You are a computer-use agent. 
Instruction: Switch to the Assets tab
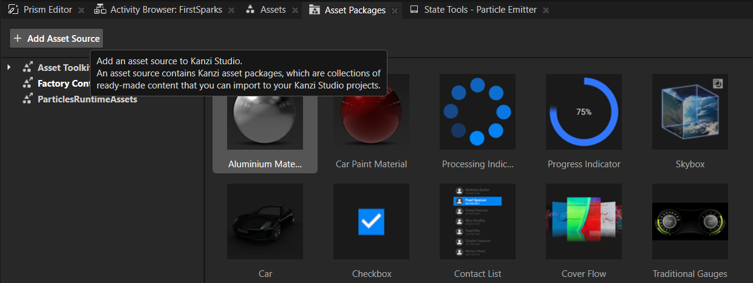[273, 10]
